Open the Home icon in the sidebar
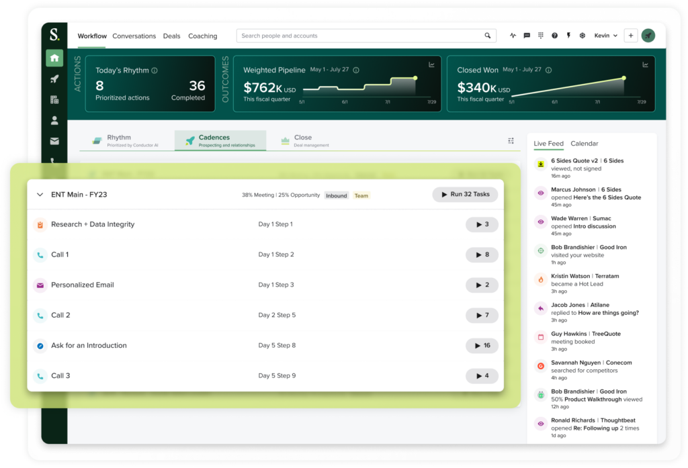 pos(54,58)
